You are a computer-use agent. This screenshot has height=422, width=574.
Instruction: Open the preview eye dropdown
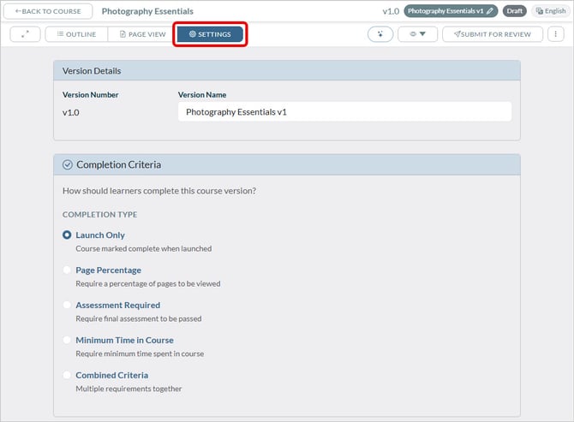pos(418,34)
